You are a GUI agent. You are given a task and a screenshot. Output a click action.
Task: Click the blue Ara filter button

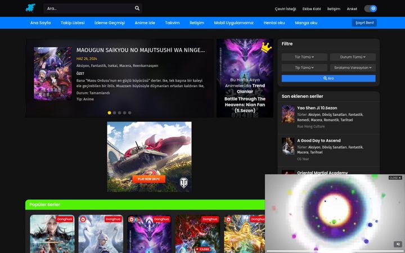coord(328,78)
